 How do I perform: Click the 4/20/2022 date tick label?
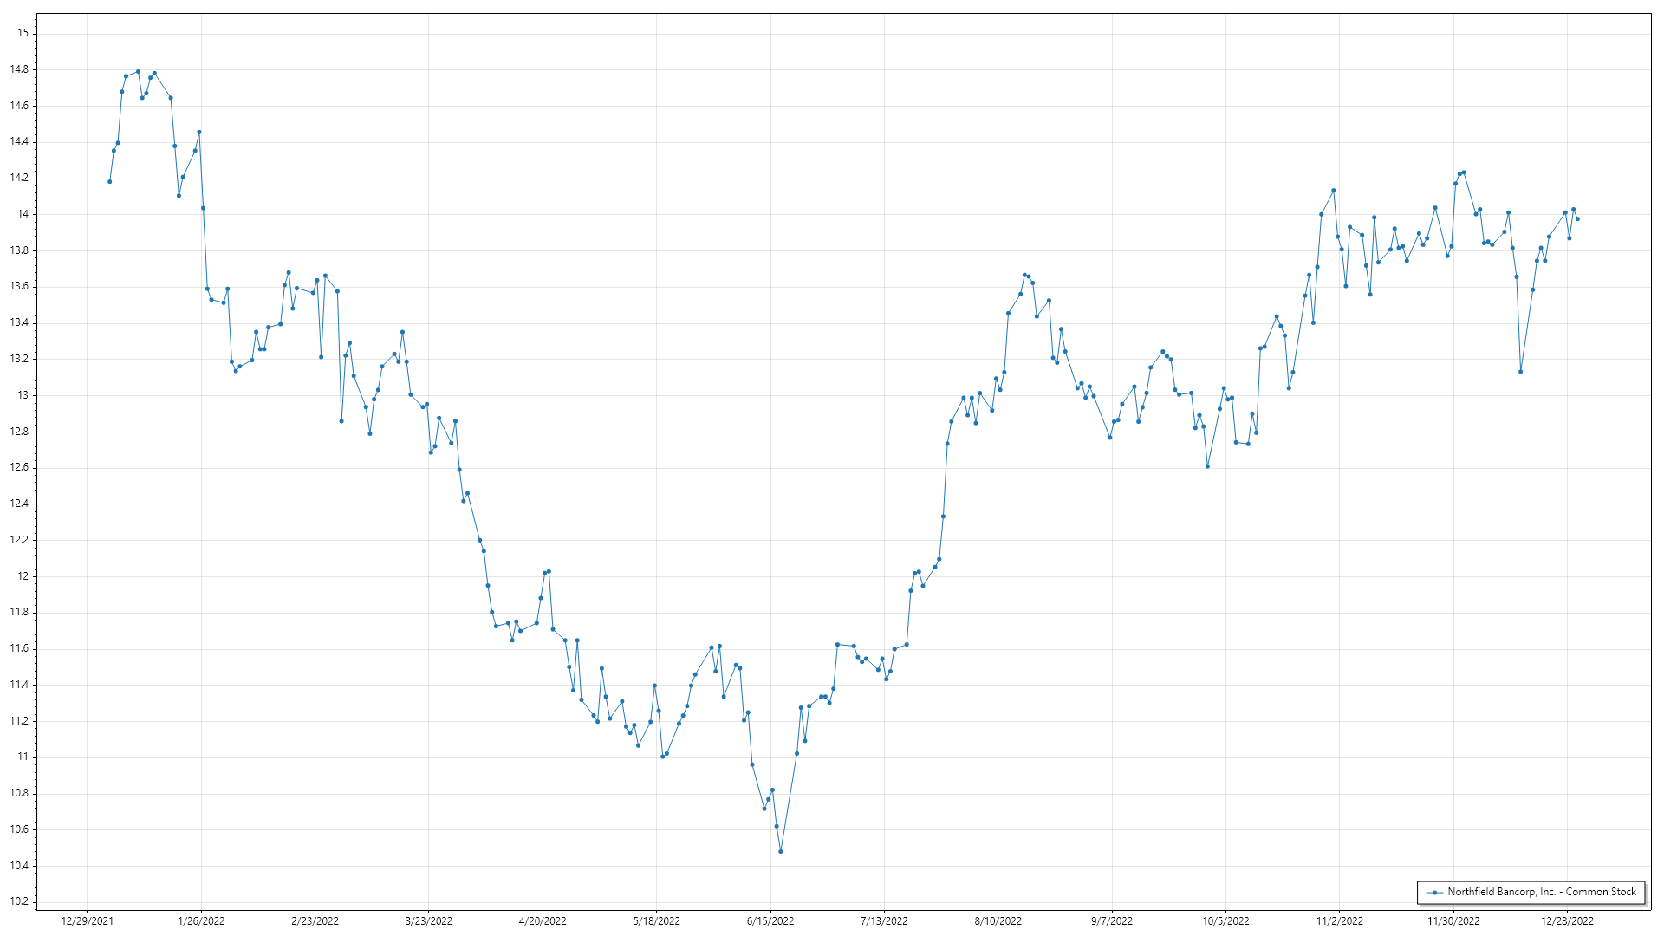[543, 921]
